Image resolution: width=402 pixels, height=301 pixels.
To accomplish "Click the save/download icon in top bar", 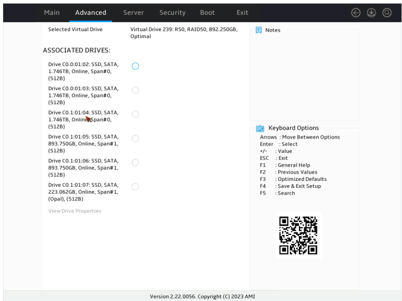I will pyautogui.click(x=371, y=13).
